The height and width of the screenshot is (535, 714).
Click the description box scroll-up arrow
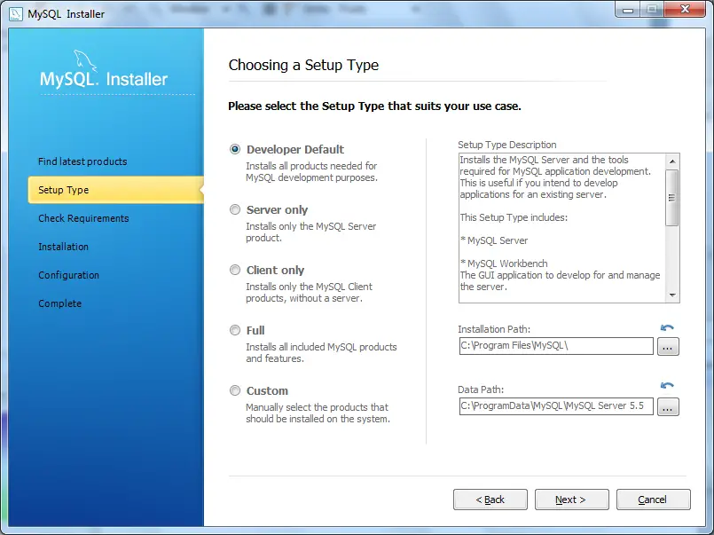pos(672,161)
